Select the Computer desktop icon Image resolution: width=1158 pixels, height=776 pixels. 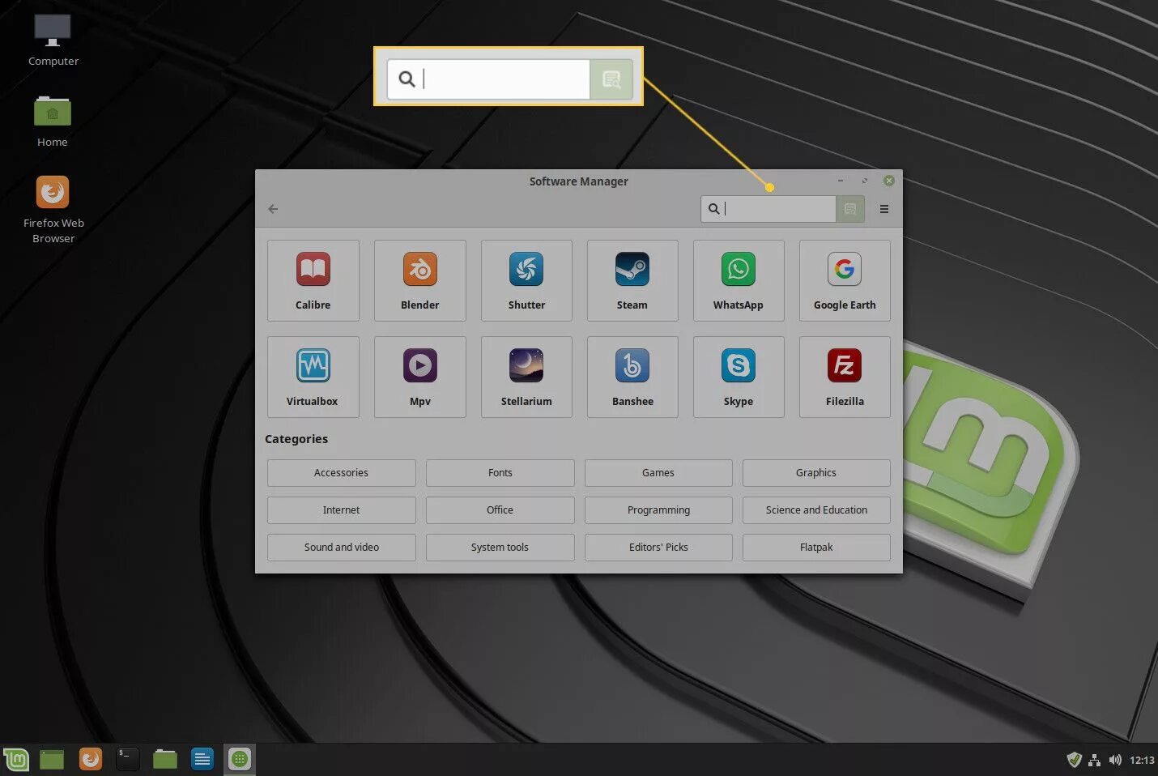point(53,40)
